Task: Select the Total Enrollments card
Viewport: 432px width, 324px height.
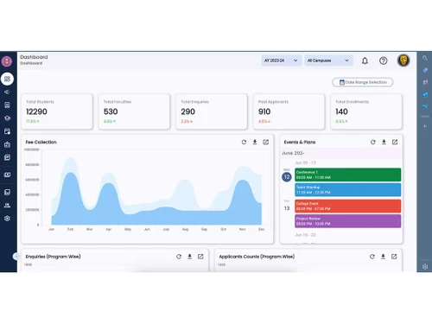Action: [x=366, y=111]
